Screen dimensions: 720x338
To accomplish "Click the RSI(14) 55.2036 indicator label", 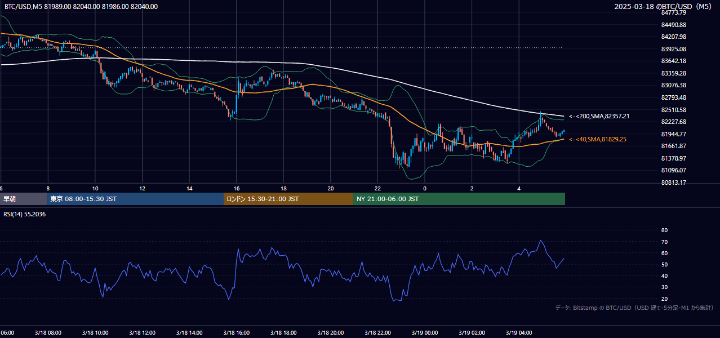I will pyautogui.click(x=25, y=215).
